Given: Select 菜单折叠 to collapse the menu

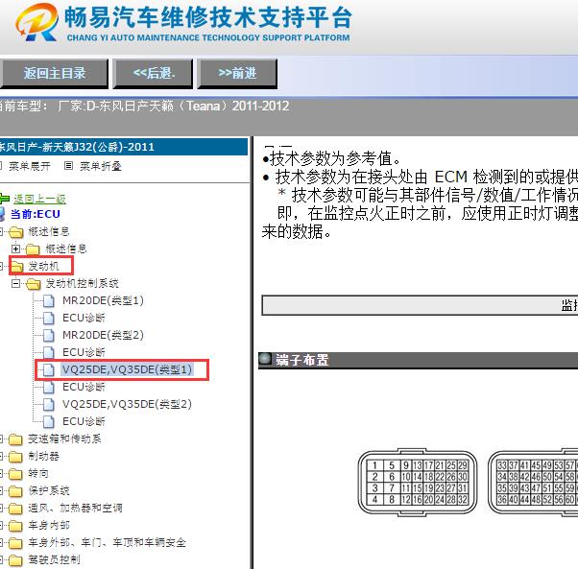Looking at the screenshot, I should (101, 166).
